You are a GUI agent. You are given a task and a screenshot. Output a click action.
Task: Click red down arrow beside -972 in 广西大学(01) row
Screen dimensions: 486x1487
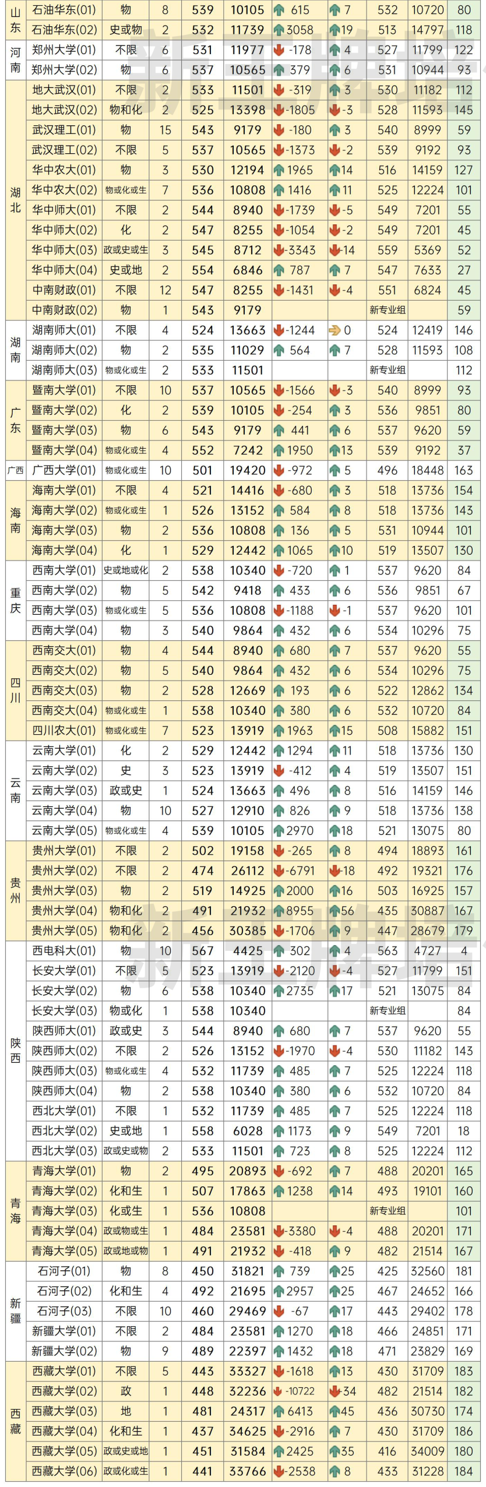click(279, 470)
